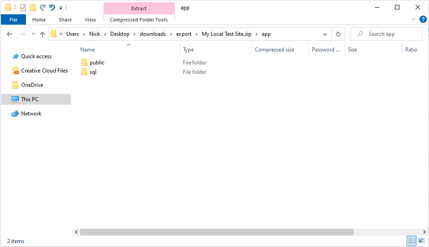Sort by the Type column header
Viewport: 429px width, 247px height.
(189, 50)
